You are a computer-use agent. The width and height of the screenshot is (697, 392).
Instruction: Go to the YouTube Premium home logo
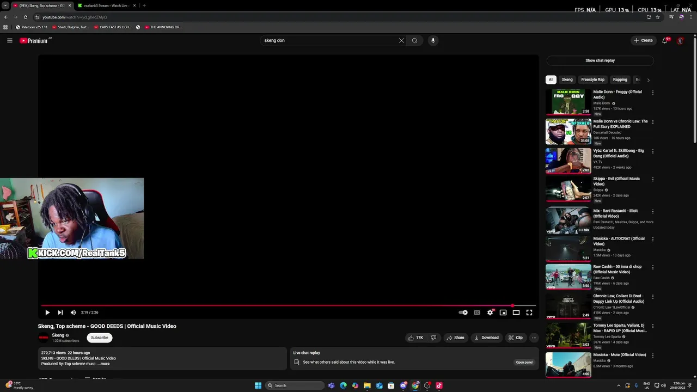[34, 40]
